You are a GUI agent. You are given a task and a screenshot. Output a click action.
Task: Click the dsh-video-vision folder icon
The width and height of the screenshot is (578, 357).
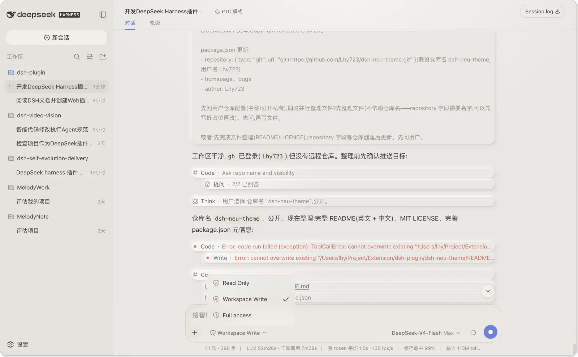coord(11,116)
